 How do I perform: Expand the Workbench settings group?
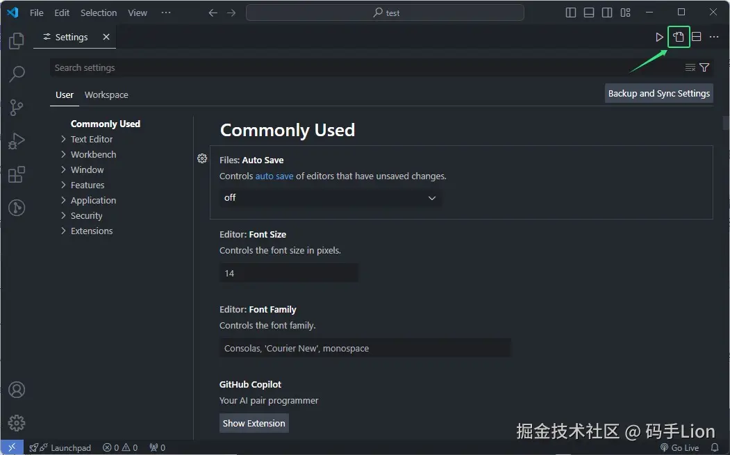point(93,155)
